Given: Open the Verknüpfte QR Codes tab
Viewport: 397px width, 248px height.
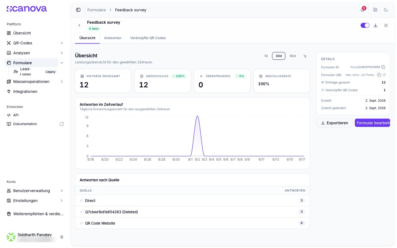Looking at the screenshot, I should click(x=148, y=38).
